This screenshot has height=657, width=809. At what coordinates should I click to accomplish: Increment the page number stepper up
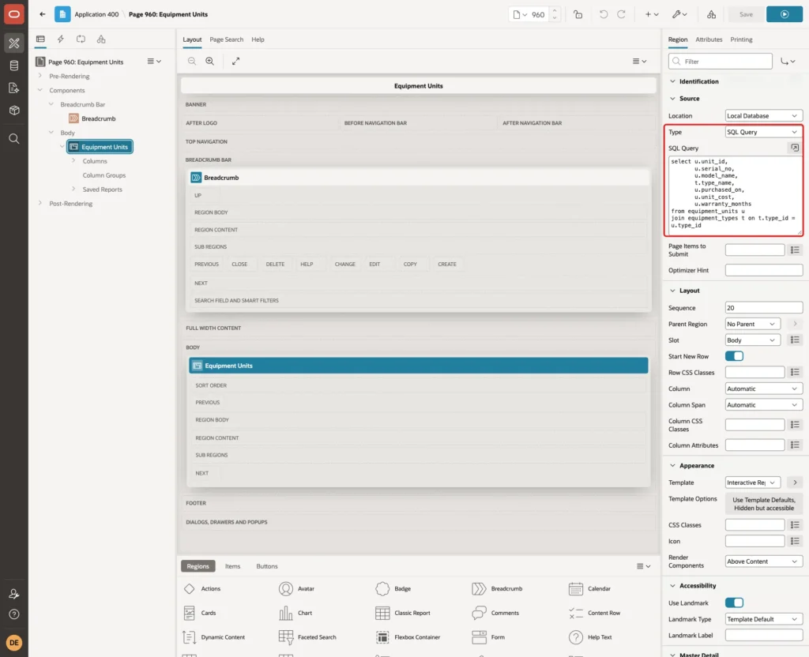pos(554,11)
